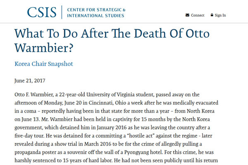248x165 pixels.
Task: Click the padlock icon beside Sign In
Action: (x=212, y=15)
